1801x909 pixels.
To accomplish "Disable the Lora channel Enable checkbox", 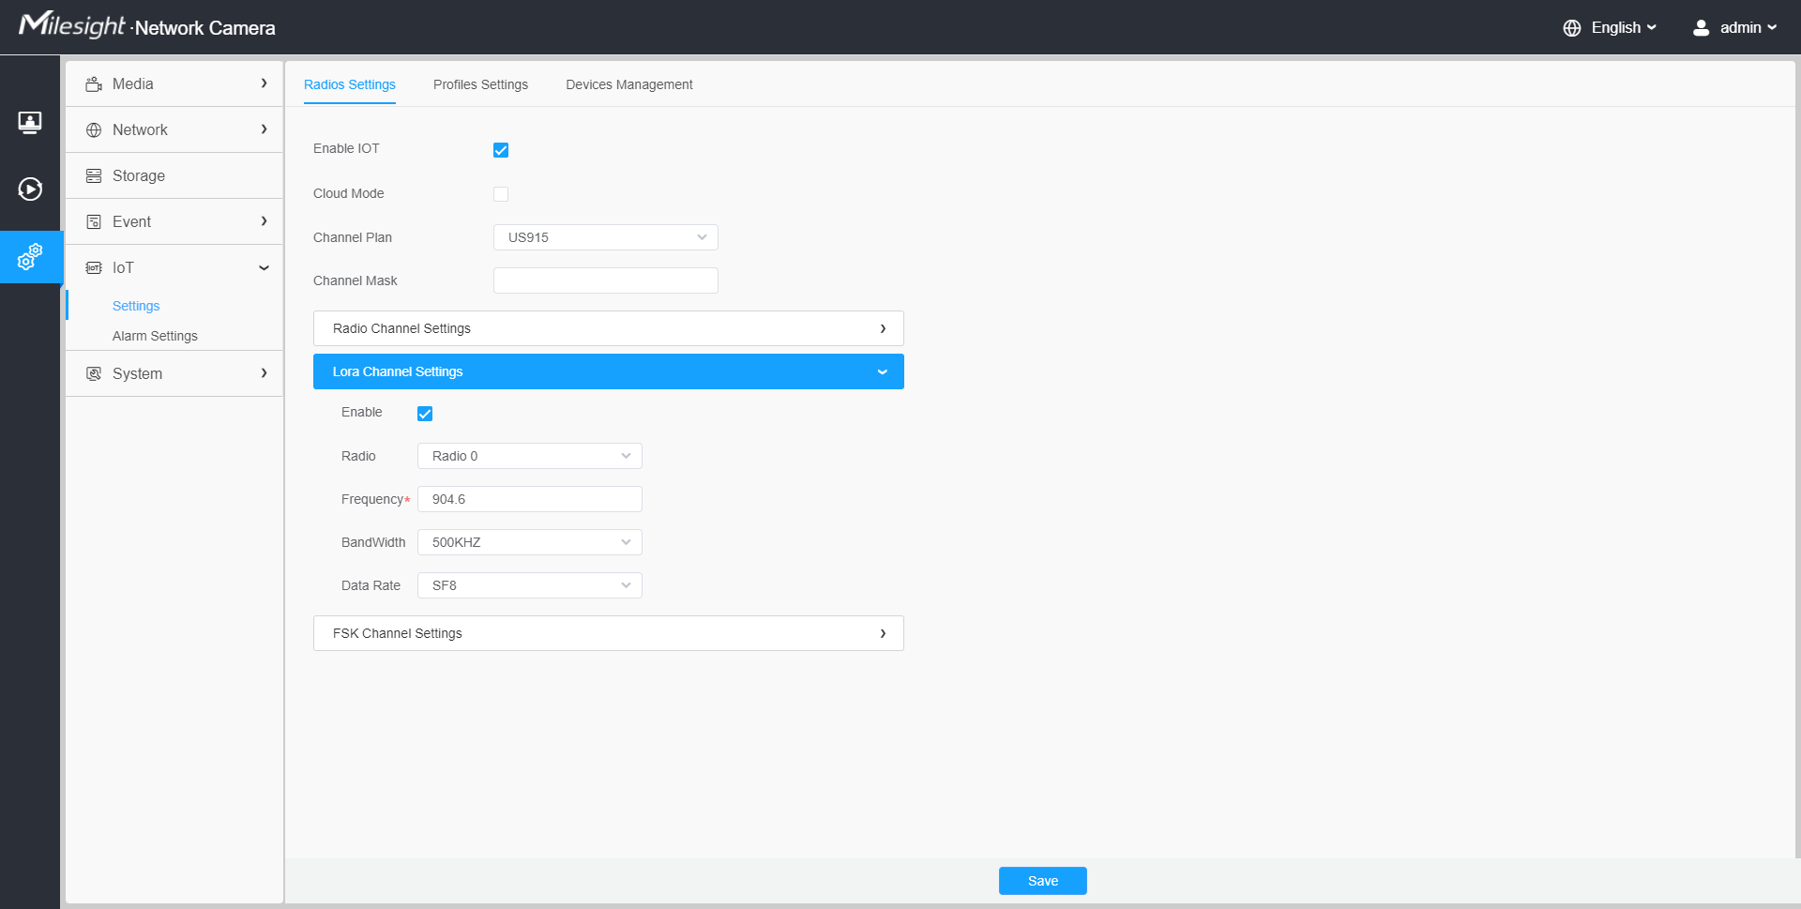I will pyautogui.click(x=425, y=413).
